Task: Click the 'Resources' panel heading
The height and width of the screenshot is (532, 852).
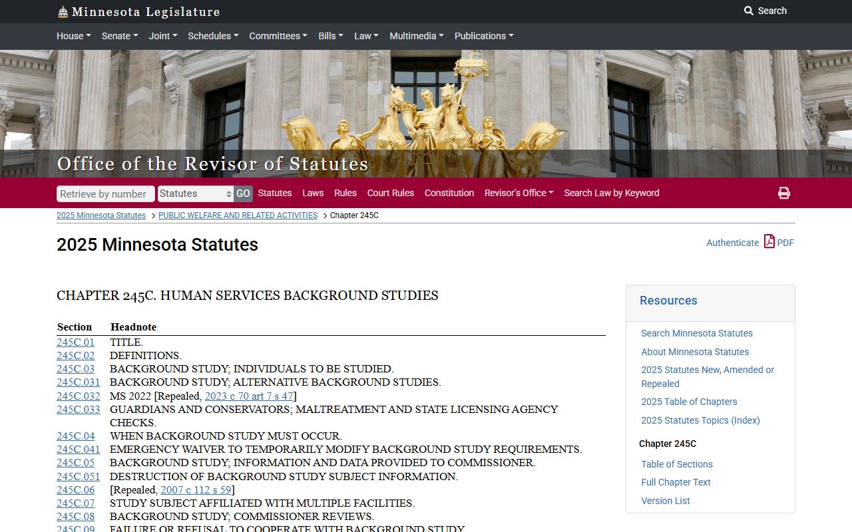Action: [668, 301]
